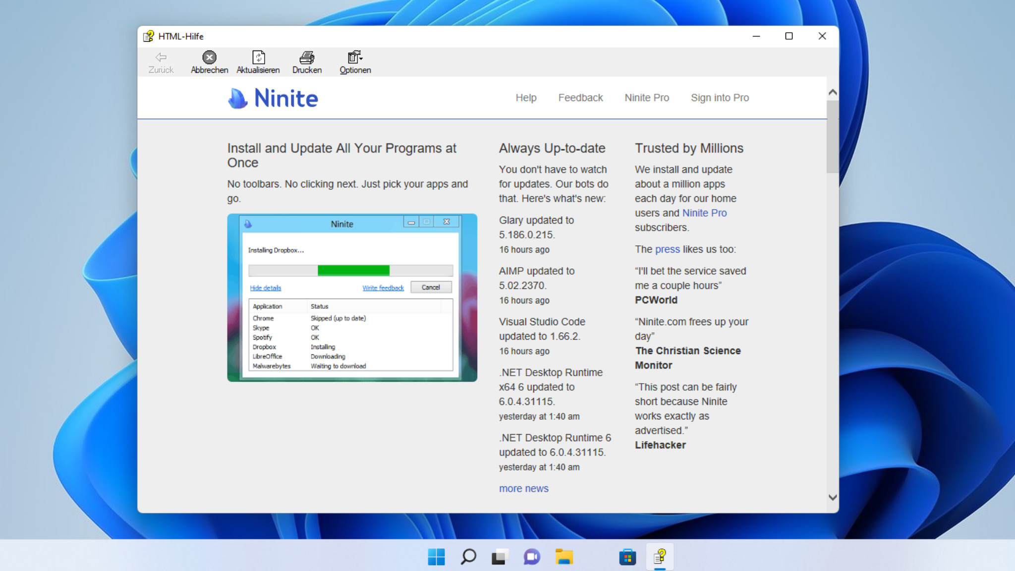Open the Feedback navigation item
Screen dimensions: 1015x571
coord(580,98)
